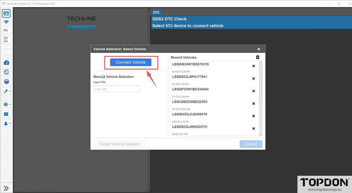Delete all recent vehicles with trash icon

(257, 57)
